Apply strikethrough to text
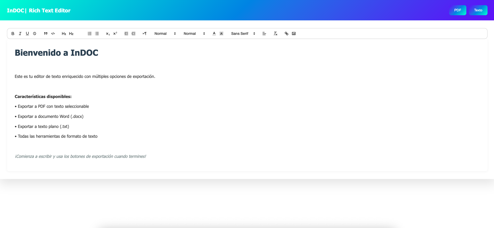The width and height of the screenshot is (494, 228). 35,34
